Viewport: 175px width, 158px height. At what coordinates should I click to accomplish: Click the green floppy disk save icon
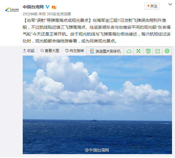[x=148, y=51]
